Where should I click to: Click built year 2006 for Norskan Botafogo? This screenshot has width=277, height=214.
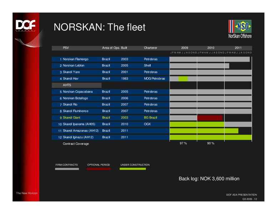coord(125,98)
